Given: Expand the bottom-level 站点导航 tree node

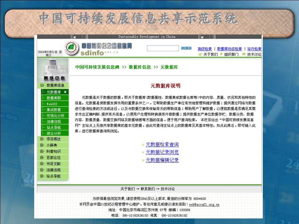Looking at the screenshot, I should click(42, 176).
